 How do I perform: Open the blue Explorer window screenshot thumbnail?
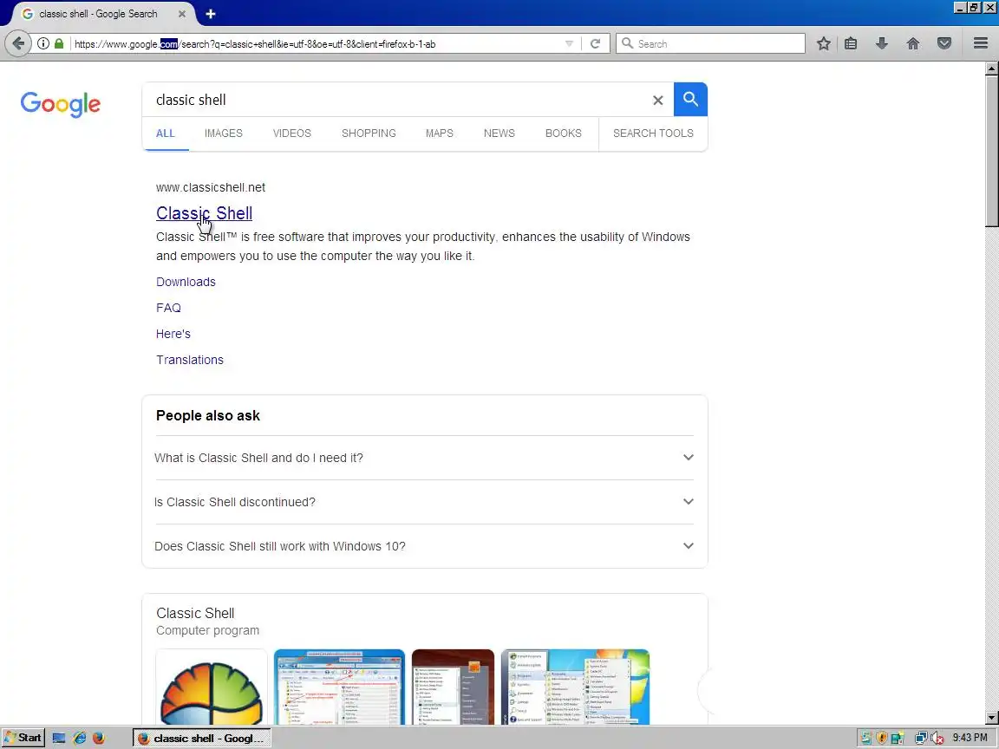(x=339, y=687)
